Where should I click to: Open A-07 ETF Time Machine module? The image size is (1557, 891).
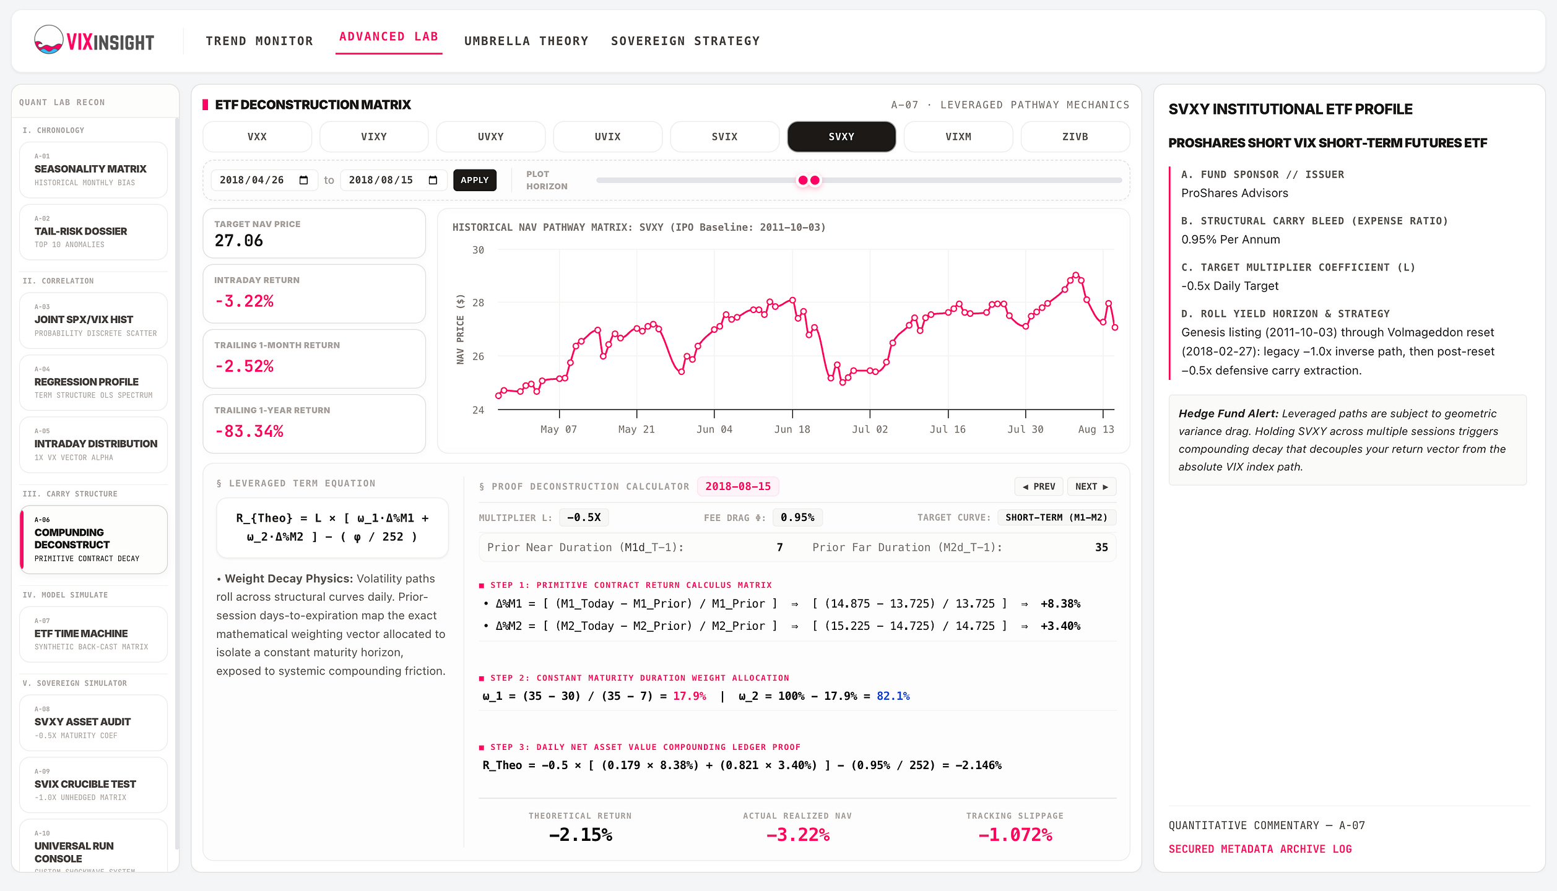pyautogui.click(x=93, y=634)
